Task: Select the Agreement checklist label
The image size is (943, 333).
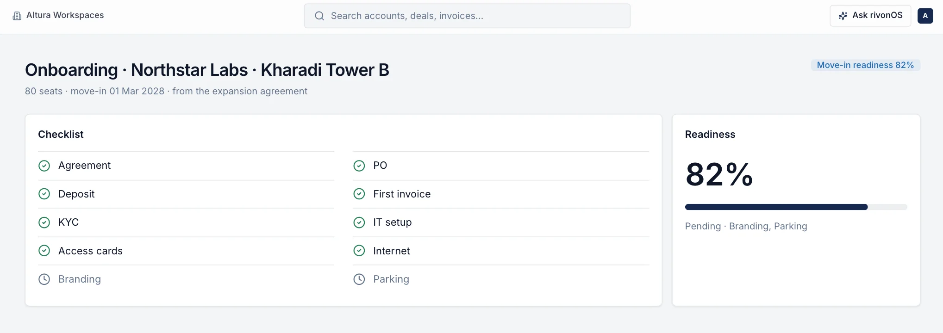Action: coord(84,166)
